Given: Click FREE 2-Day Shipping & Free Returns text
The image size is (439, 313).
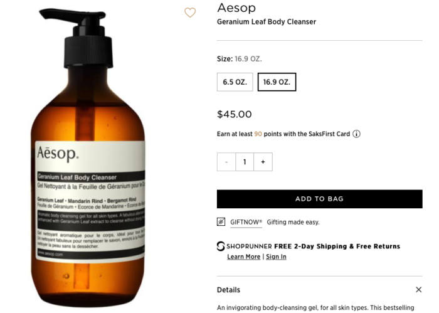Looking at the screenshot, I should pyautogui.click(x=337, y=247).
